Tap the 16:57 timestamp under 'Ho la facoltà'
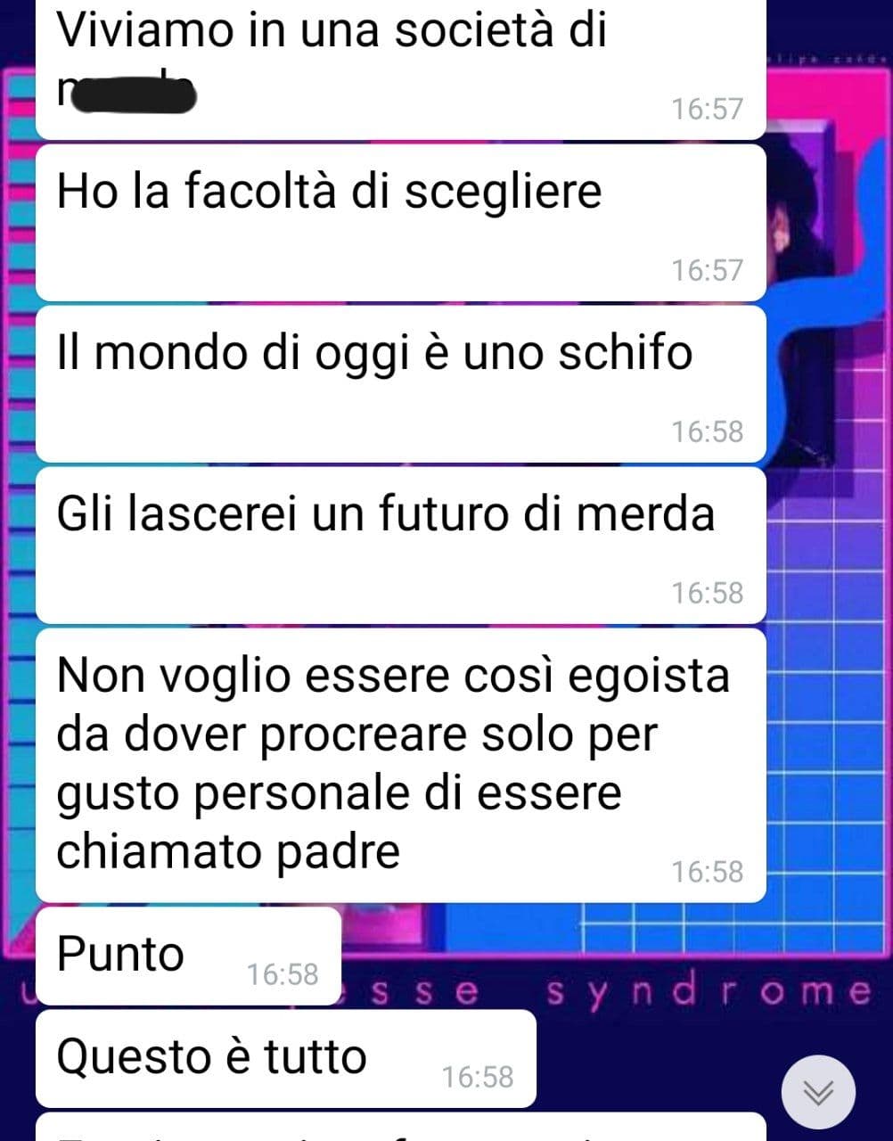Image resolution: width=893 pixels, height=1141 pixels. click(x=707, y=270)
